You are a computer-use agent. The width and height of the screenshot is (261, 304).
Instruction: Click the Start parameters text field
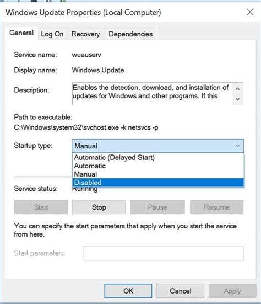[164, 253]
